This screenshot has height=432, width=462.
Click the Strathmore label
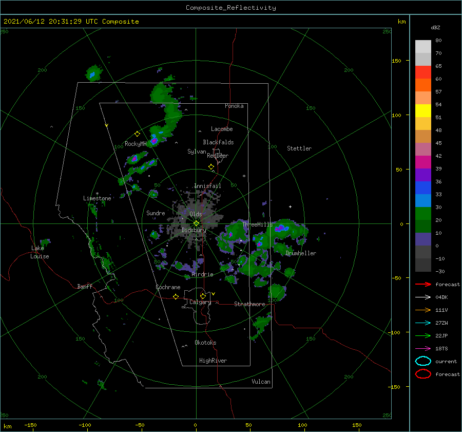(x=249, y=304)
